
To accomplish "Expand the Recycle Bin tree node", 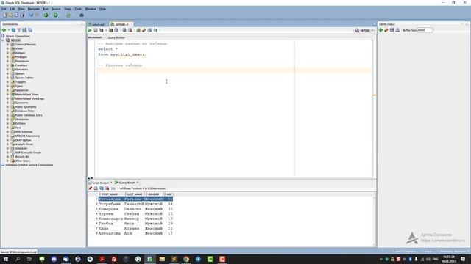I will [x=8, y=156].
